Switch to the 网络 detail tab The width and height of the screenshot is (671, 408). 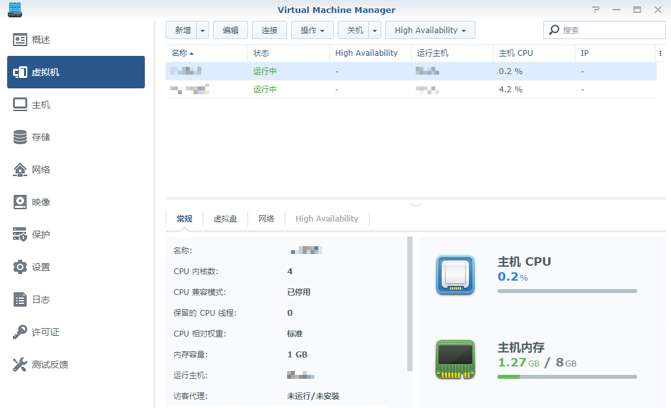pyautogui.click(x=266, y=219)
